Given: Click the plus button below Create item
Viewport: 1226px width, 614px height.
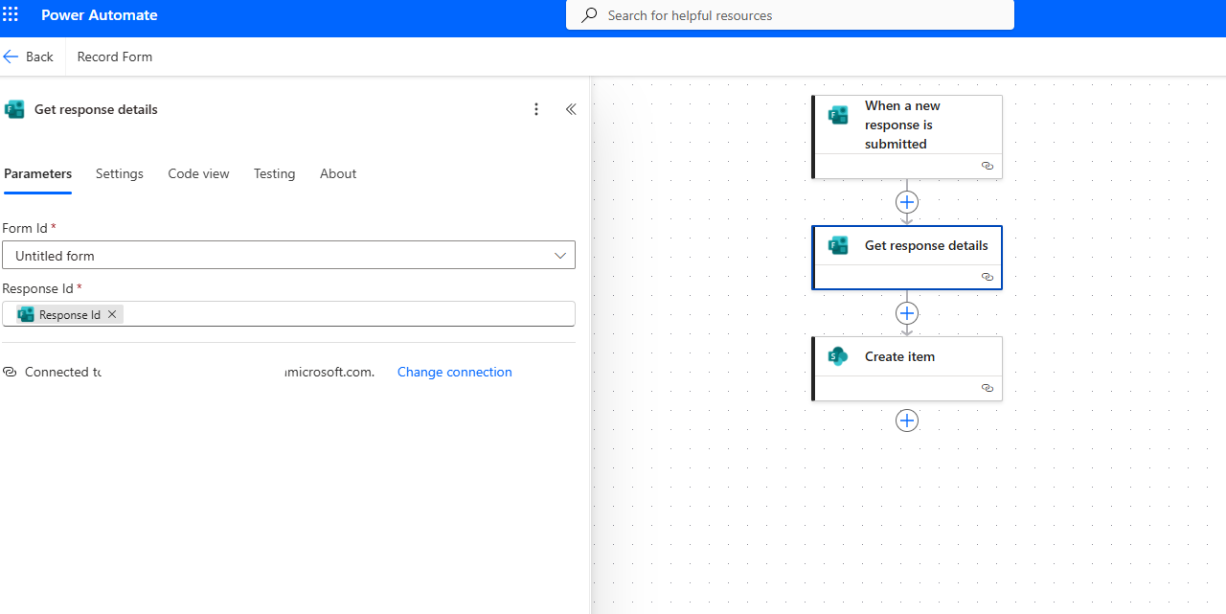Looking at the screenshot, I should coord(907,421).
